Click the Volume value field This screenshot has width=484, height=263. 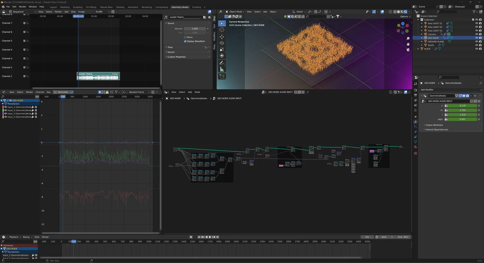tap(195, 29)
